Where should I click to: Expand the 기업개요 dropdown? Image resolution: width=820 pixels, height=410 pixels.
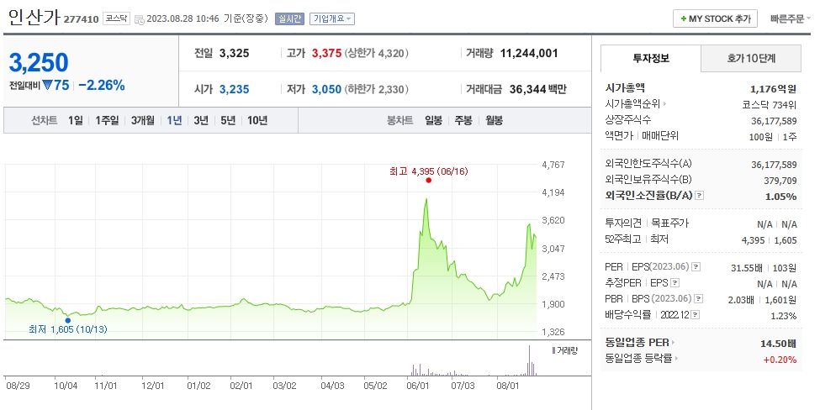[x=332, y=18]
